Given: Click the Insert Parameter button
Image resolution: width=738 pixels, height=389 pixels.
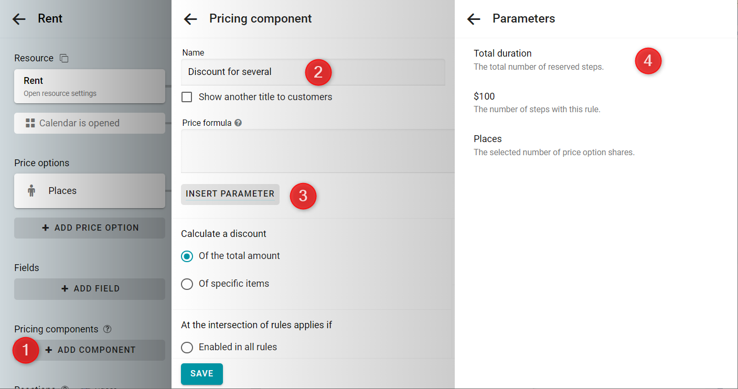Looking at the screenshot, I should pyautogui.click(x=230, y=194).
